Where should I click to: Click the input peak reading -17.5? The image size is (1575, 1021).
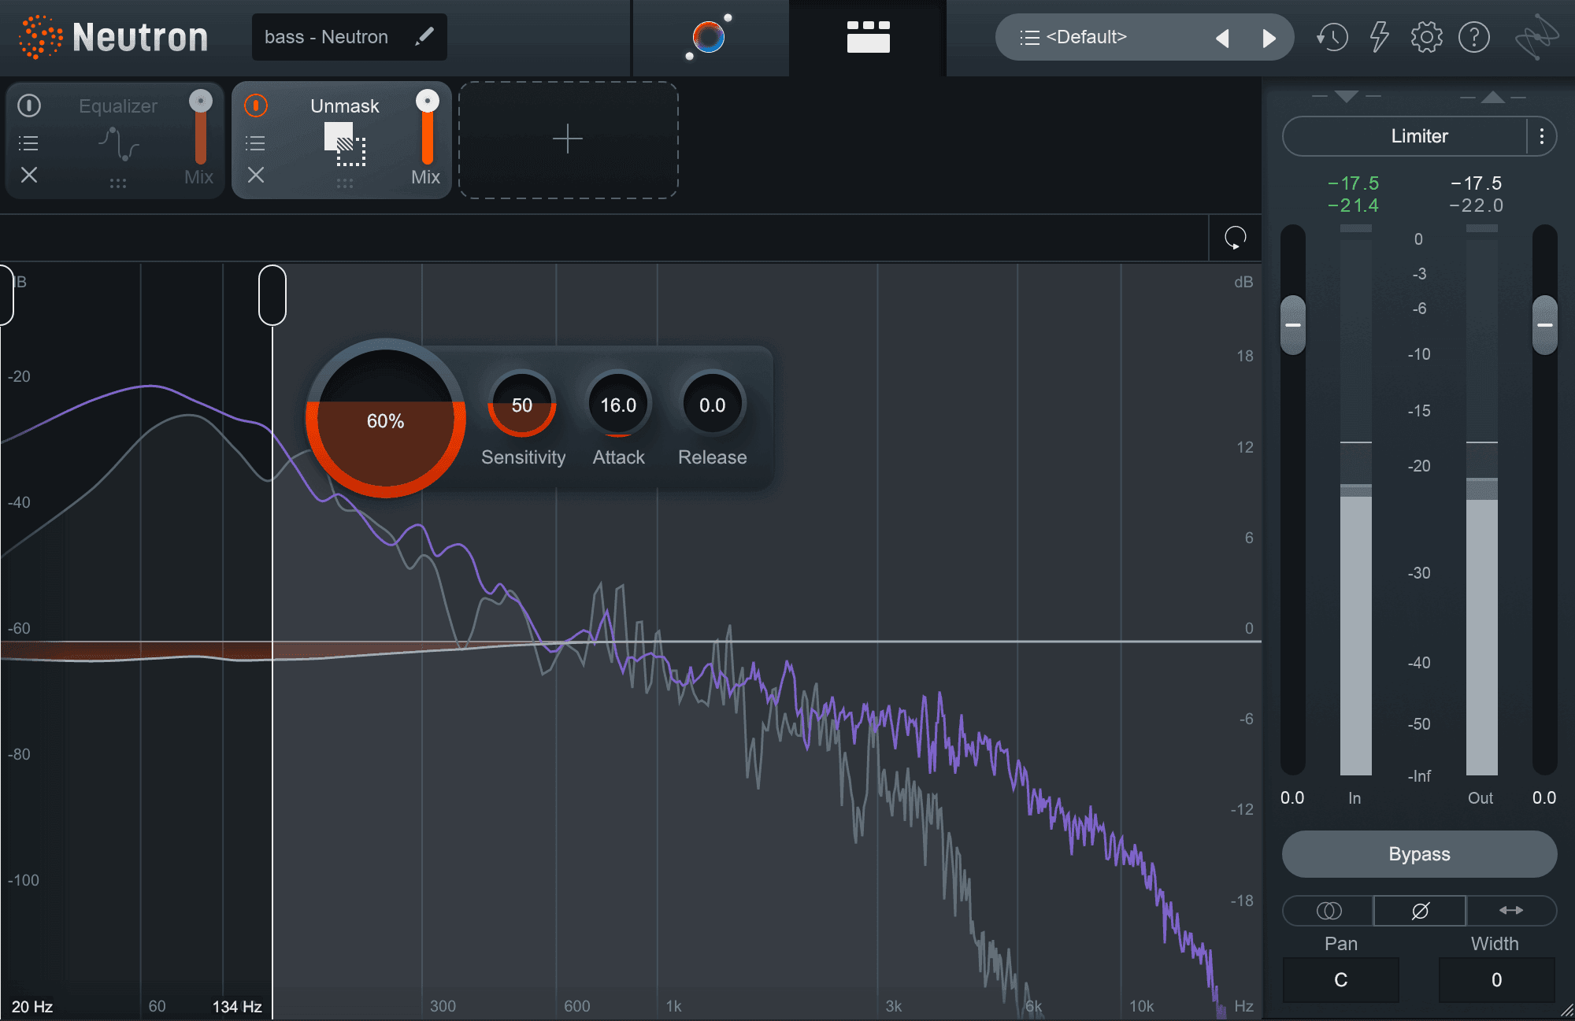click(x=1353, y=183)
